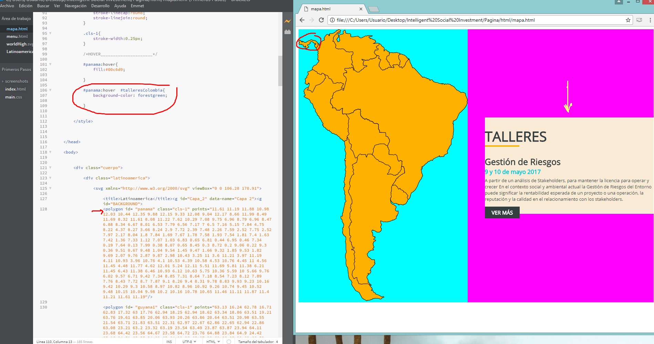The image size is (654, 344).
Task: Open the Ver menu
Action: [57, 6]
